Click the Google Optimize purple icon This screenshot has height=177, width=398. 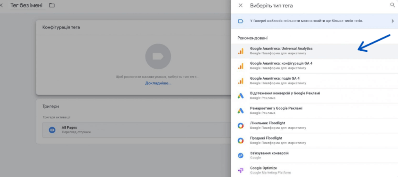tap(240, 170)
